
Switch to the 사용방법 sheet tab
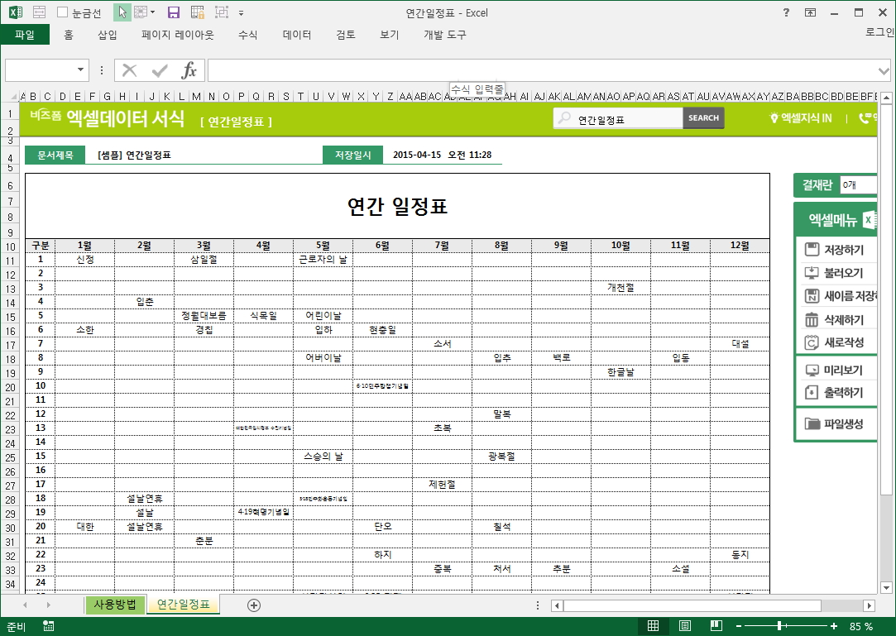tap(115, 605)
